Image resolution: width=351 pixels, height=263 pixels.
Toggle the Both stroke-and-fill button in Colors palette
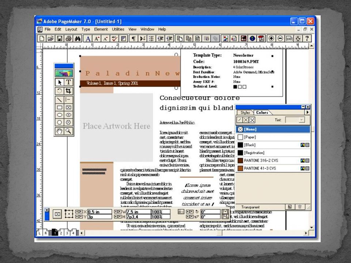252,120
